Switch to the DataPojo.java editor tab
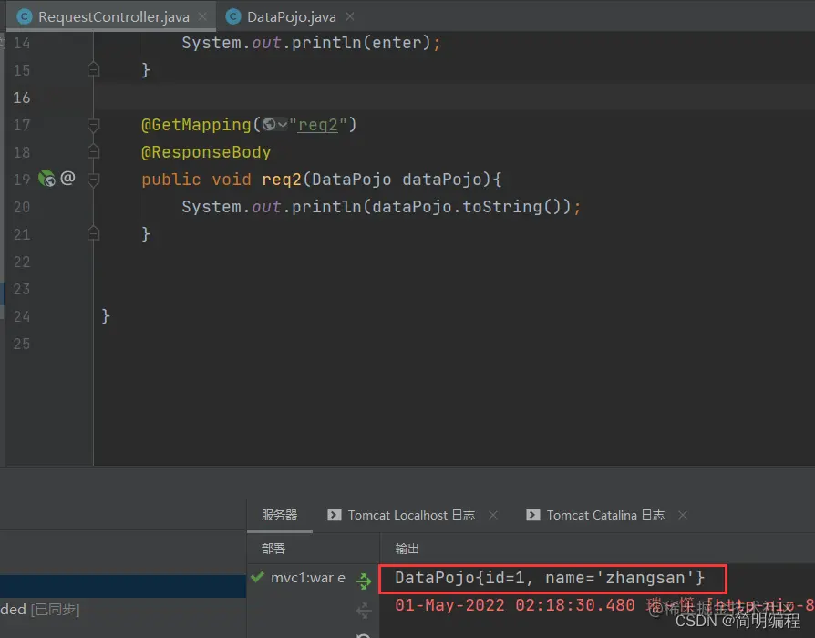 click(x=291, y=17)
